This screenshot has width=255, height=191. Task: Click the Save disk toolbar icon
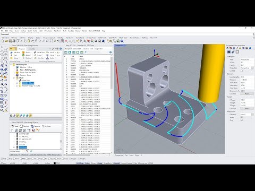click(10, 41)
